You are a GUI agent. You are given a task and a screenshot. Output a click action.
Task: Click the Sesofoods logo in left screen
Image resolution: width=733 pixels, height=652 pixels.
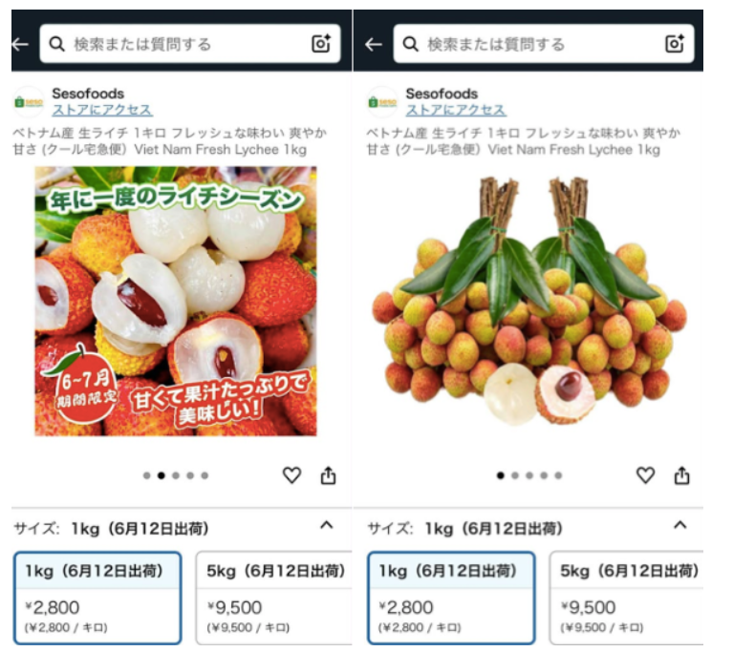click(29, 101)
